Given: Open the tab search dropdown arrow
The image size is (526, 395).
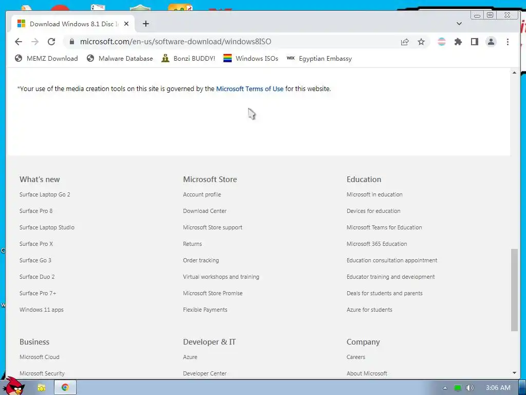Looking at the screenshot, I should (459, 24).
